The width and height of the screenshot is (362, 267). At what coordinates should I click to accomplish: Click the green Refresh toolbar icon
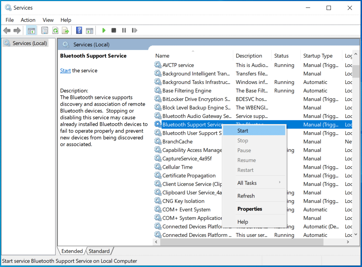[x=55, y=30]
